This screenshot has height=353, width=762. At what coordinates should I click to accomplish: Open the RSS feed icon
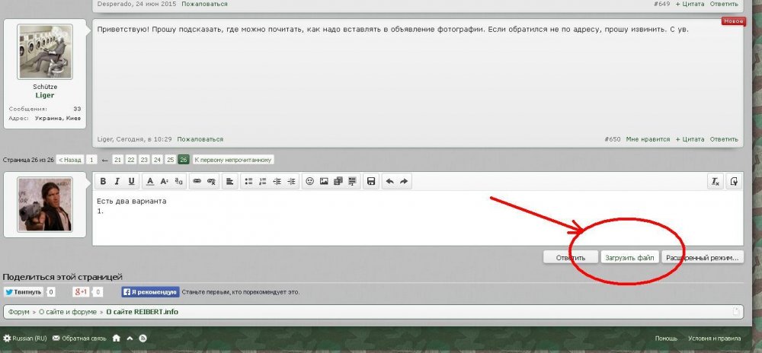143,339
